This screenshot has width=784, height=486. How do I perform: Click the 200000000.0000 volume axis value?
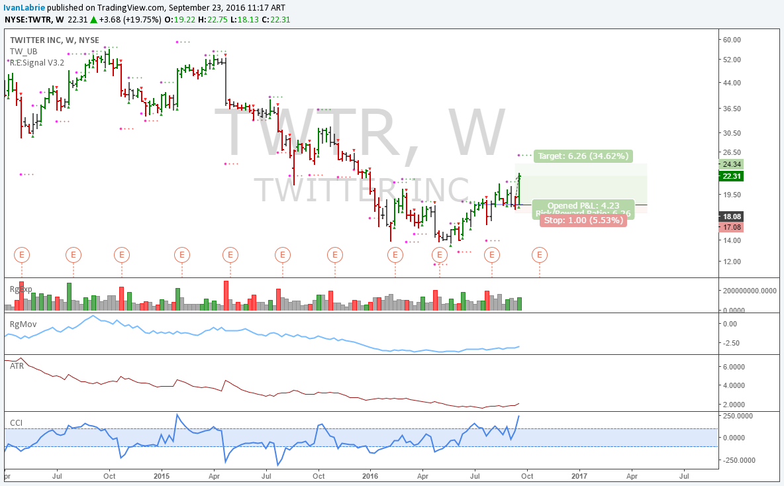tap(750, 291)
